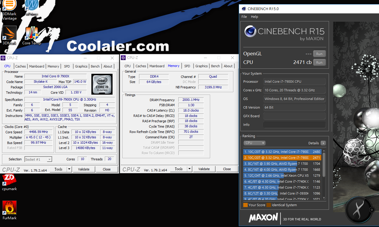Viewport: 379px width, 227px height.
Task: Run the OpenGL benchmark in Cinebench
Action: coord(319,54)
